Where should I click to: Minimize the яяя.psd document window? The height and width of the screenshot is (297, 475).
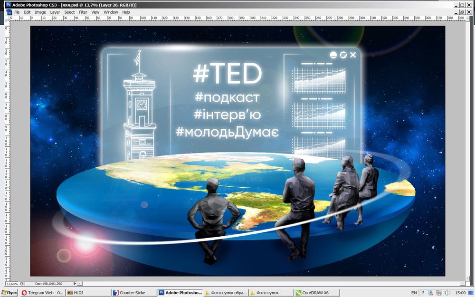[x=456, y=12]
